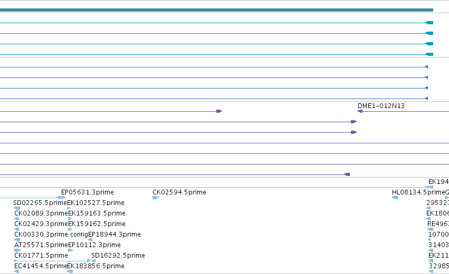The height and width of the screenshot is (274, 449).
Task: Click the topmost purple feature's right-pointing arrowhead
Action: click(x=219, y=111)
